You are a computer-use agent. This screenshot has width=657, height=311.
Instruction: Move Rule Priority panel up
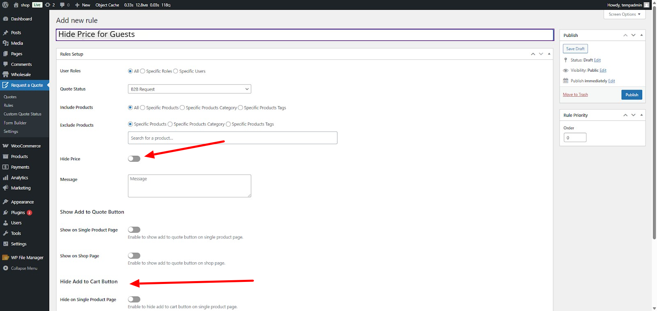pos(625,115)
